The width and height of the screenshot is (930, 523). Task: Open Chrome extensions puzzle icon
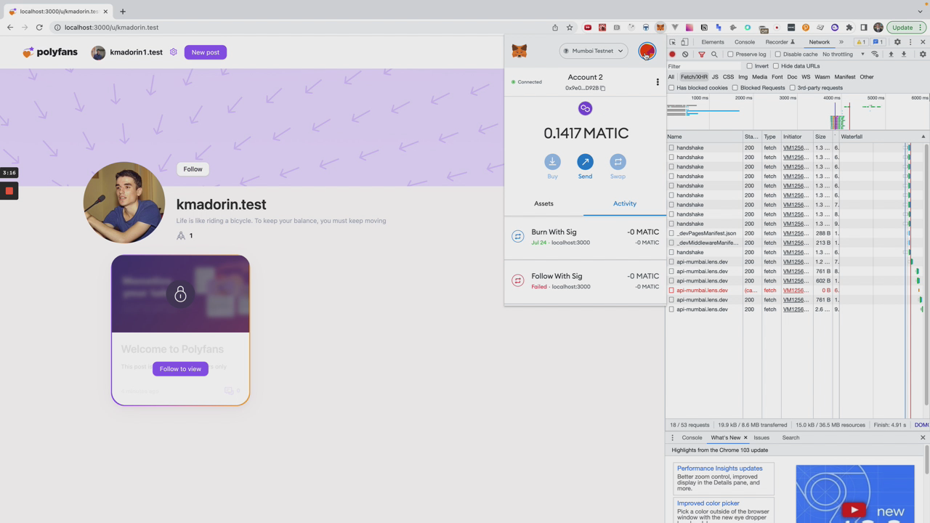click(x=849, y=28)
